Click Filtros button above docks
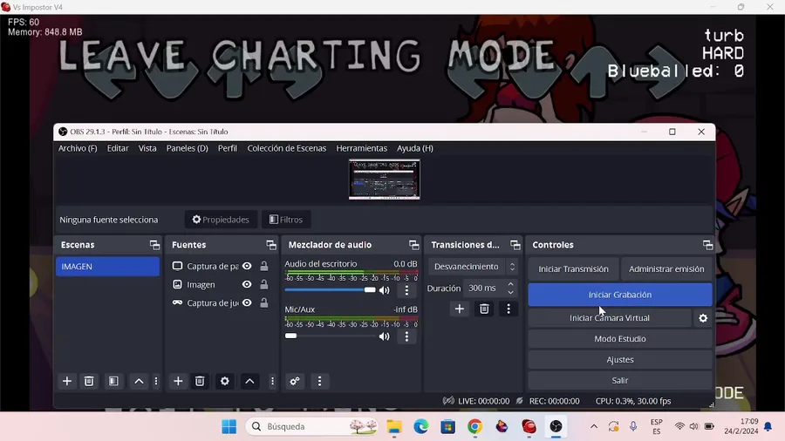Viewport: 785px width, 441px height. click(x=286, y=220)
